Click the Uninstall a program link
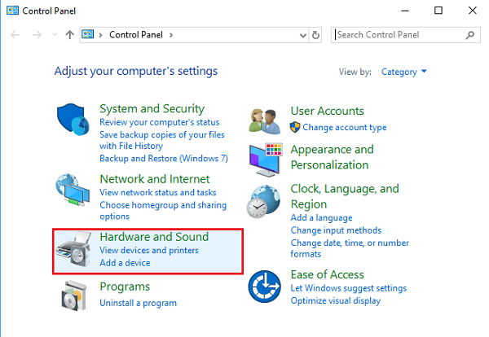Viewport: 489px width, 337px height. 138,303
